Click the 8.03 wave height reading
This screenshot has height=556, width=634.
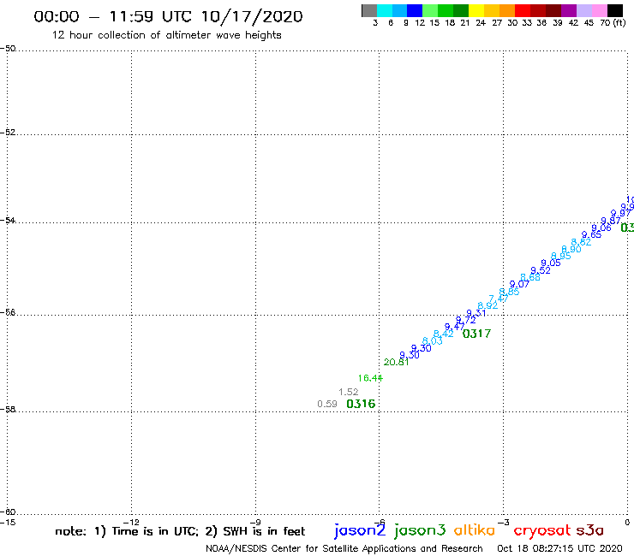(x=433, y=341)
